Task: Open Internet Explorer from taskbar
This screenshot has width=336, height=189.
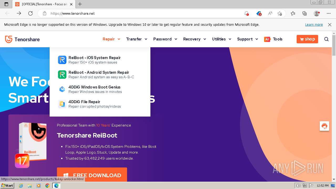Action: coord(21,186)
